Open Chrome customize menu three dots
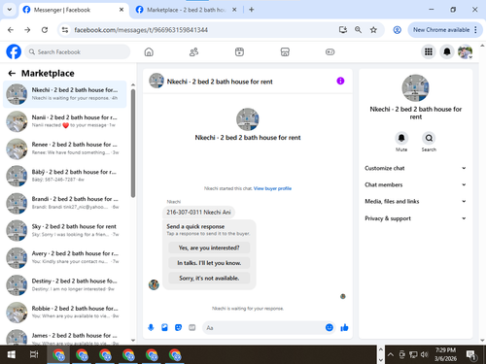Screen dimensions: 486x364 click(475, 30)
